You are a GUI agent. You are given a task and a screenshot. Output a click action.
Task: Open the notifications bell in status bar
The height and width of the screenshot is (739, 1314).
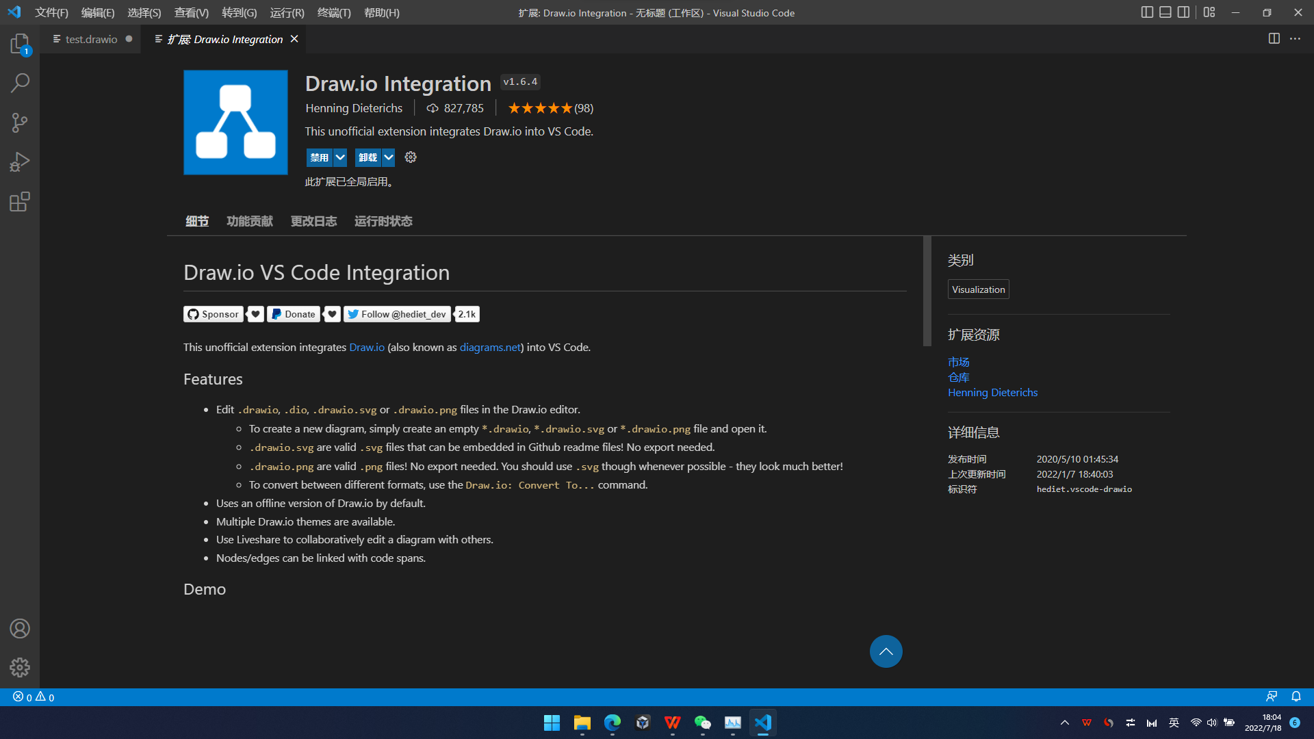point(1296,697)
